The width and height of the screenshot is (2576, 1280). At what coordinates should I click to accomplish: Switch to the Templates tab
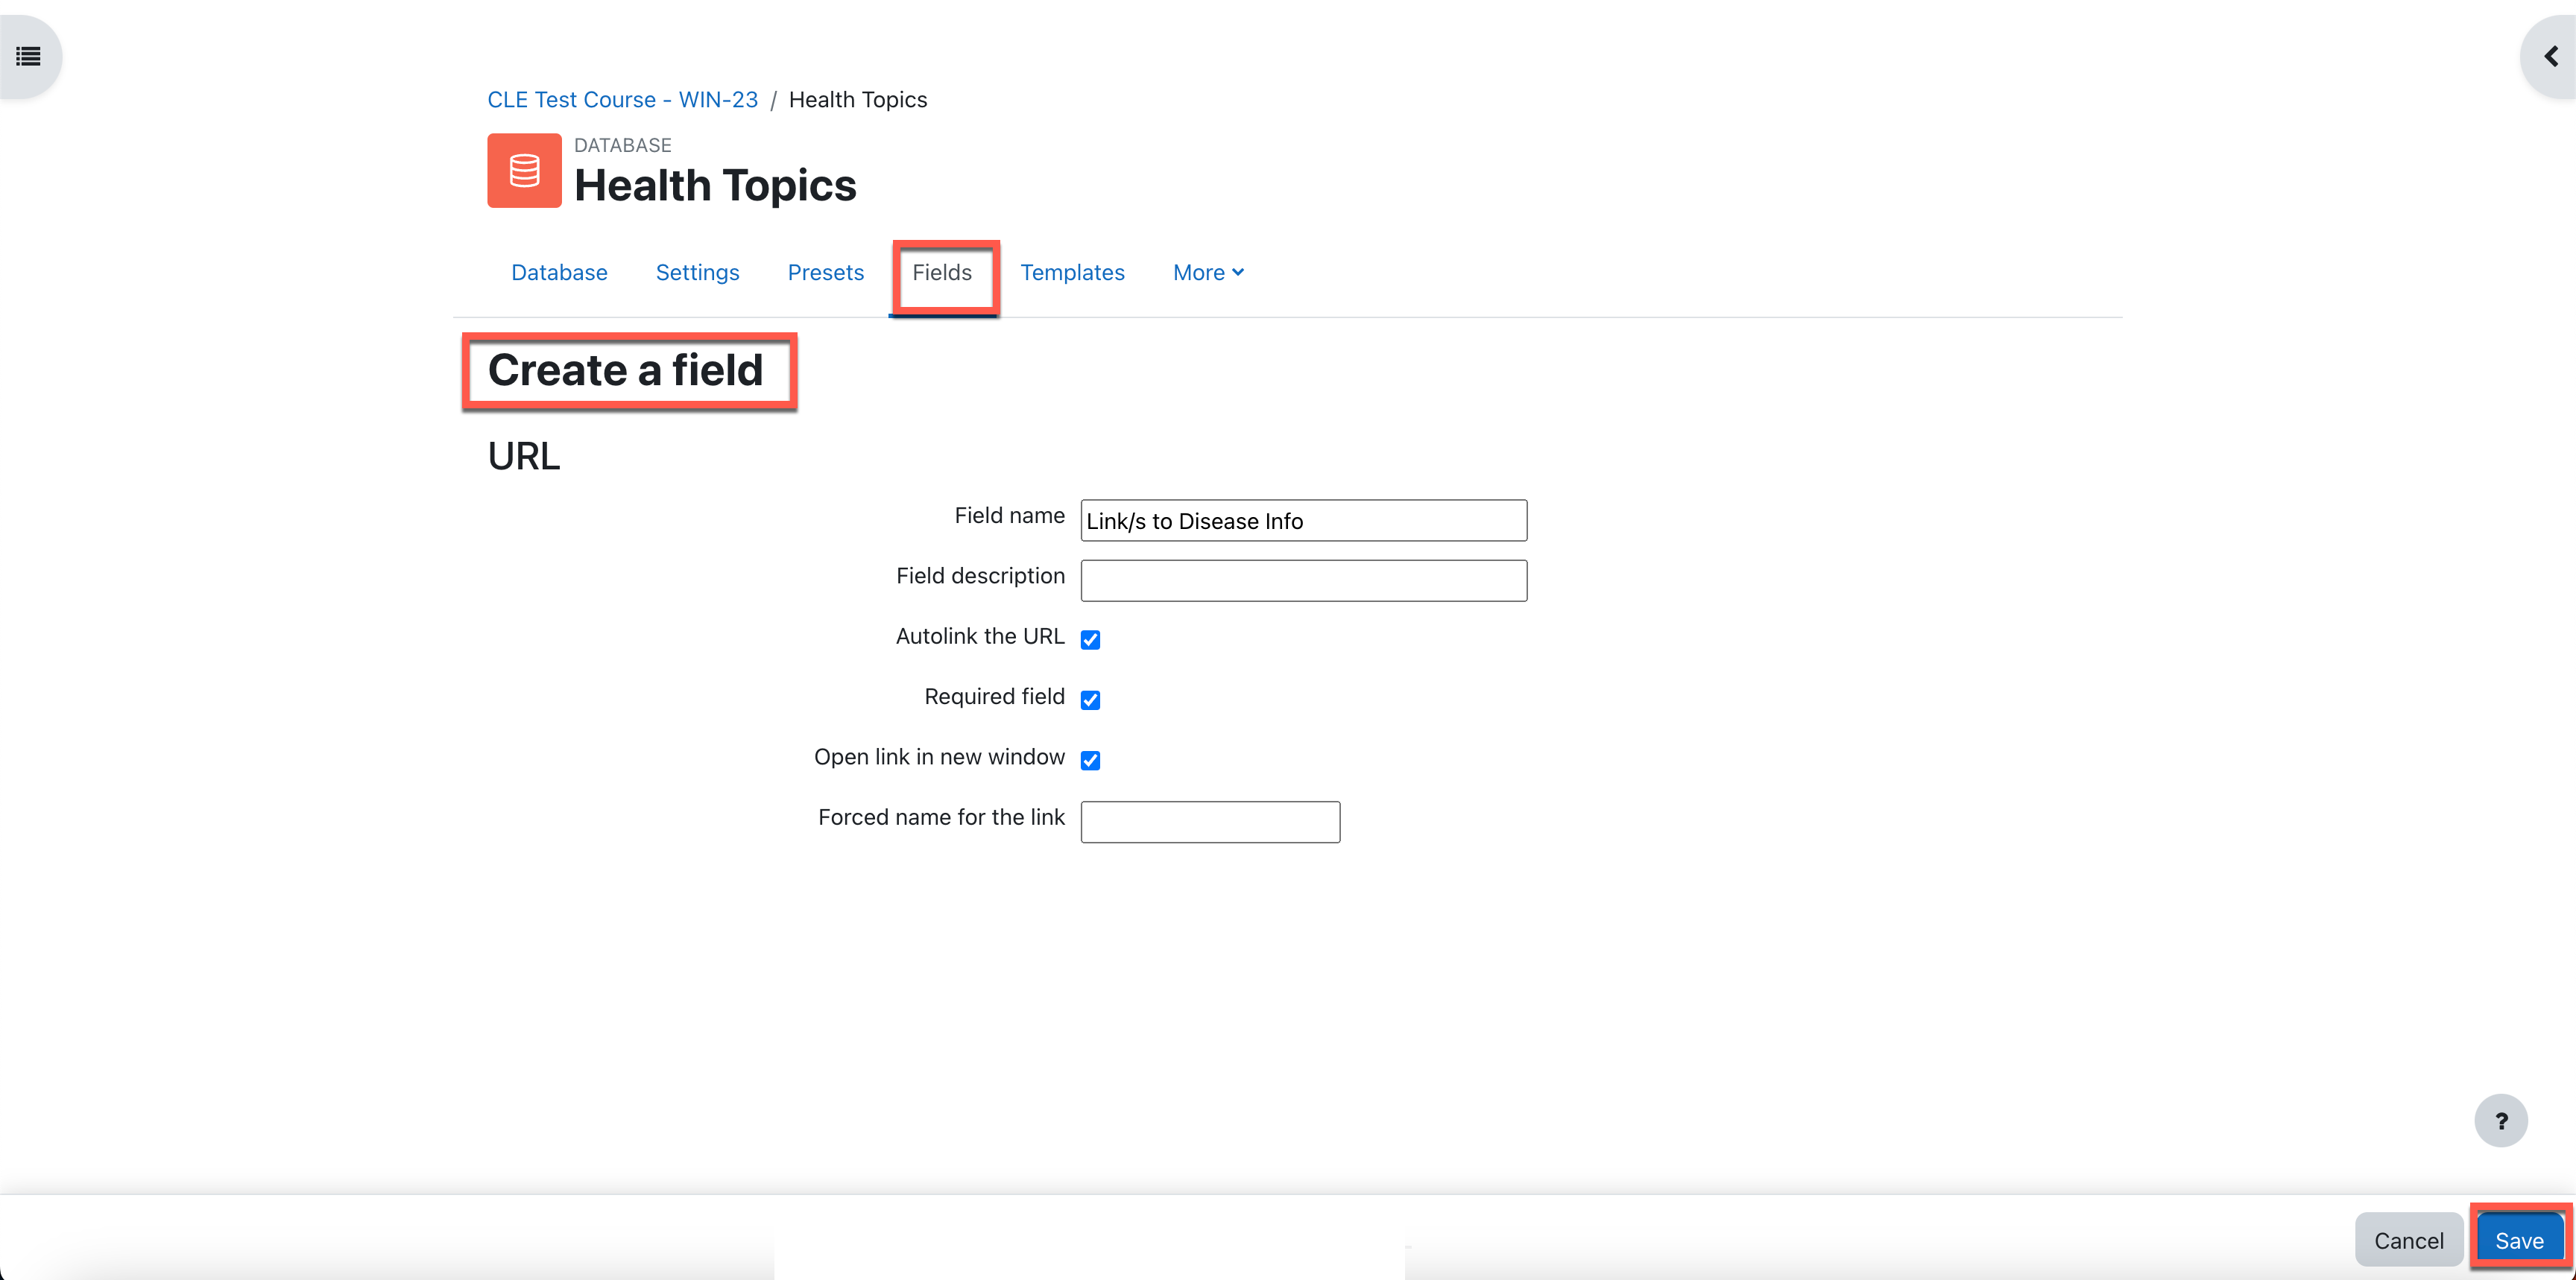coord(1072,273)
